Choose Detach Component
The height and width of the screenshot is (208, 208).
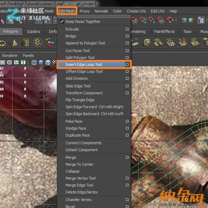tap(81, 150)
